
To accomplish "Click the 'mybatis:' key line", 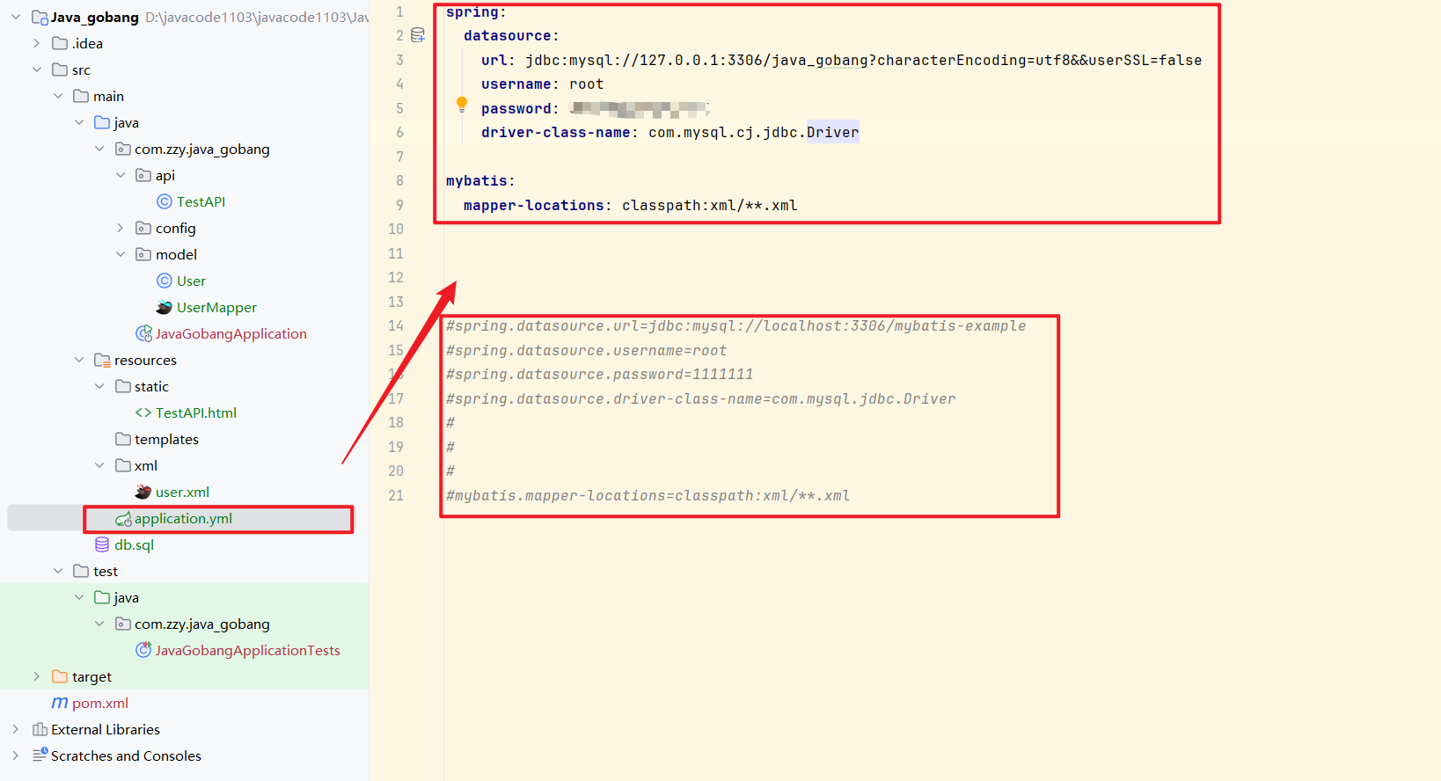I will [x=480, y=180].
